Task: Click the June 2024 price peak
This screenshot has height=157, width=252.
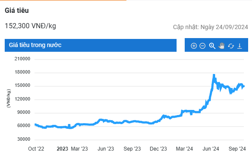Action: click(214, 75)
